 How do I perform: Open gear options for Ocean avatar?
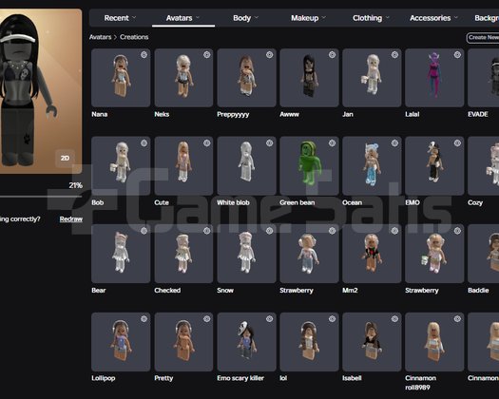coord(394,142)
